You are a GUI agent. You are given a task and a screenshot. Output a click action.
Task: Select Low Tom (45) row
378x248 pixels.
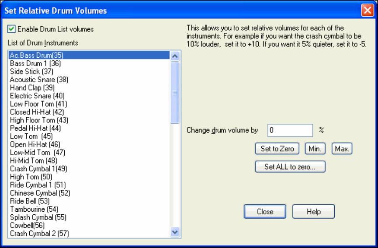(x=89, y=136)
